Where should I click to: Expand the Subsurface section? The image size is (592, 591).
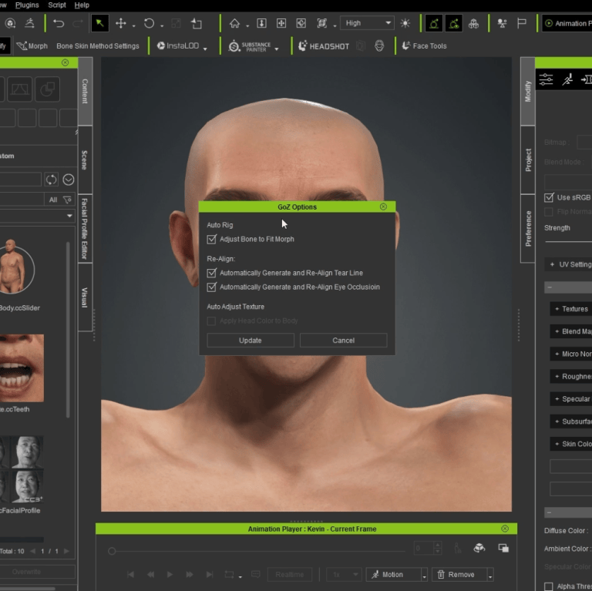[572, 421]
